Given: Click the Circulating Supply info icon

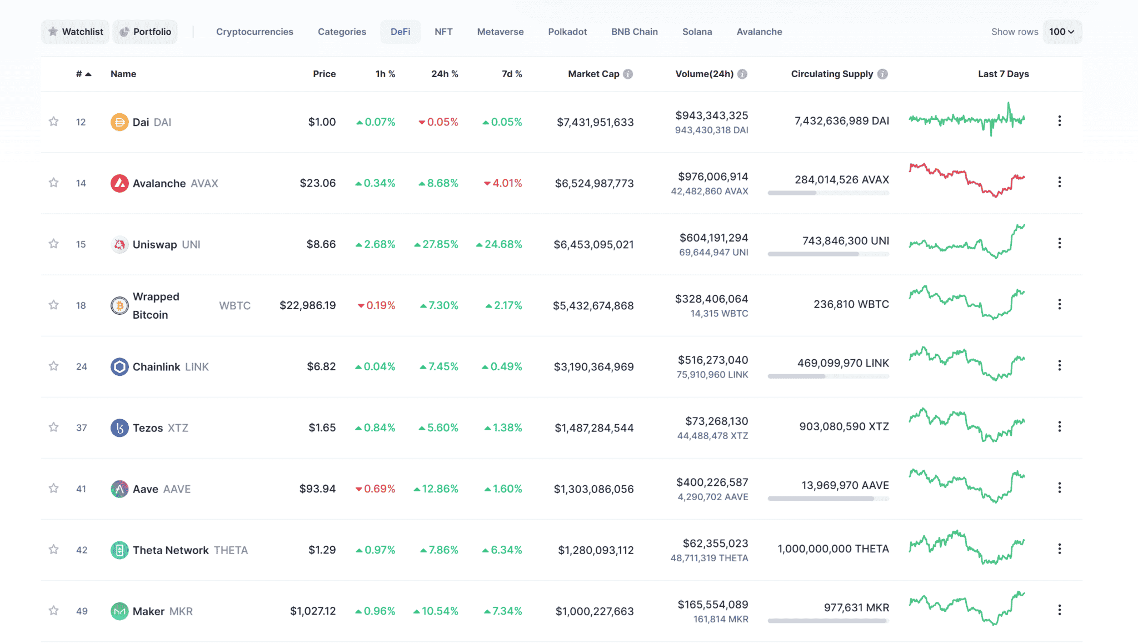Looking at the screenshot, I should (882, 74).
